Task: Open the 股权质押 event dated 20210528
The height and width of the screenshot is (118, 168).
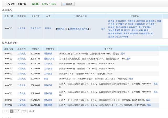Action: [x=48, y=105]
